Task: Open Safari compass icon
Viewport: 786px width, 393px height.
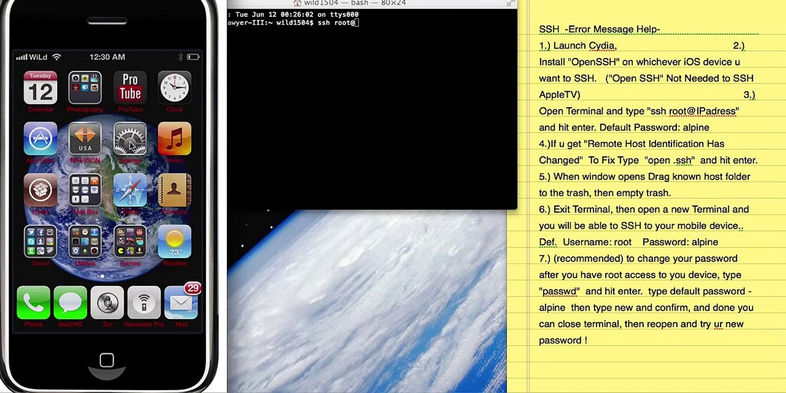Action: click(x=130, y=190)
